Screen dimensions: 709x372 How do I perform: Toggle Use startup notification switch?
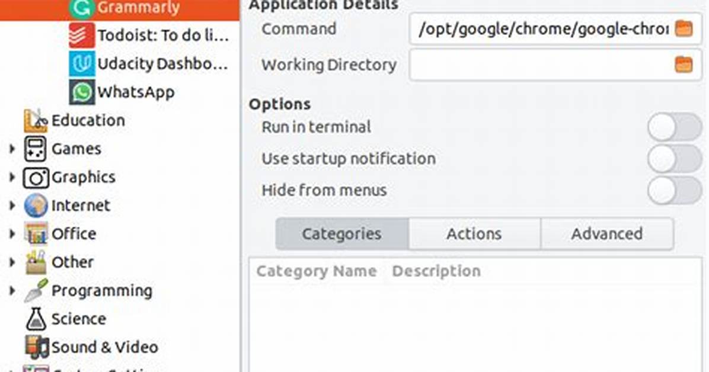675,159
